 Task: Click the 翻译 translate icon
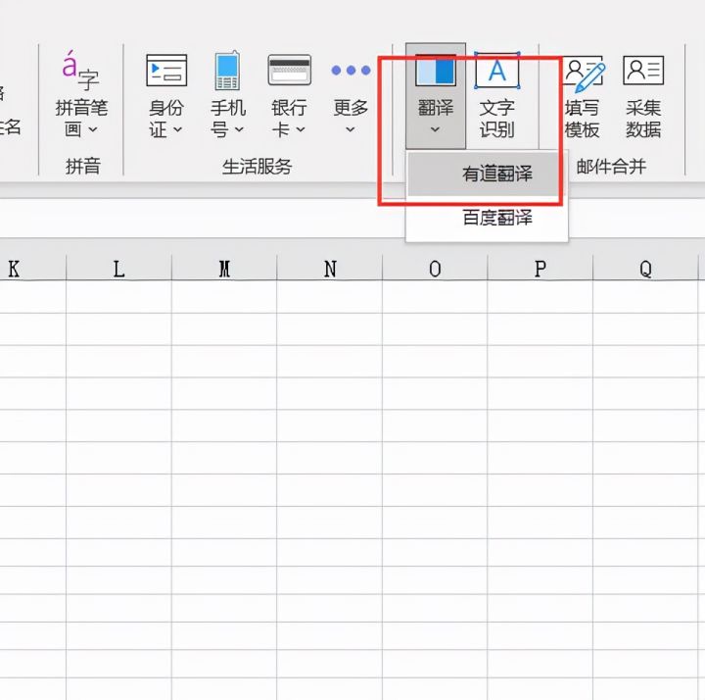tap(435, 71)
